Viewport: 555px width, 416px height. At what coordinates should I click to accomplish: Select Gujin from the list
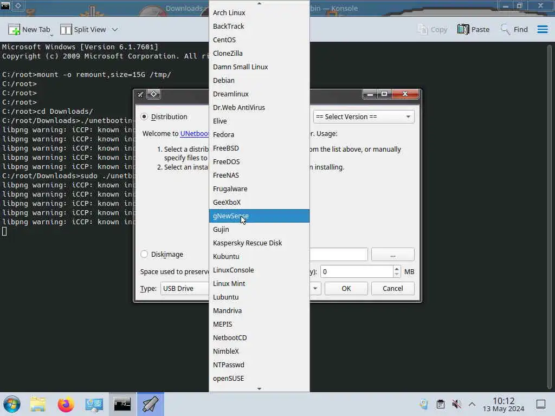coord(259,230)
